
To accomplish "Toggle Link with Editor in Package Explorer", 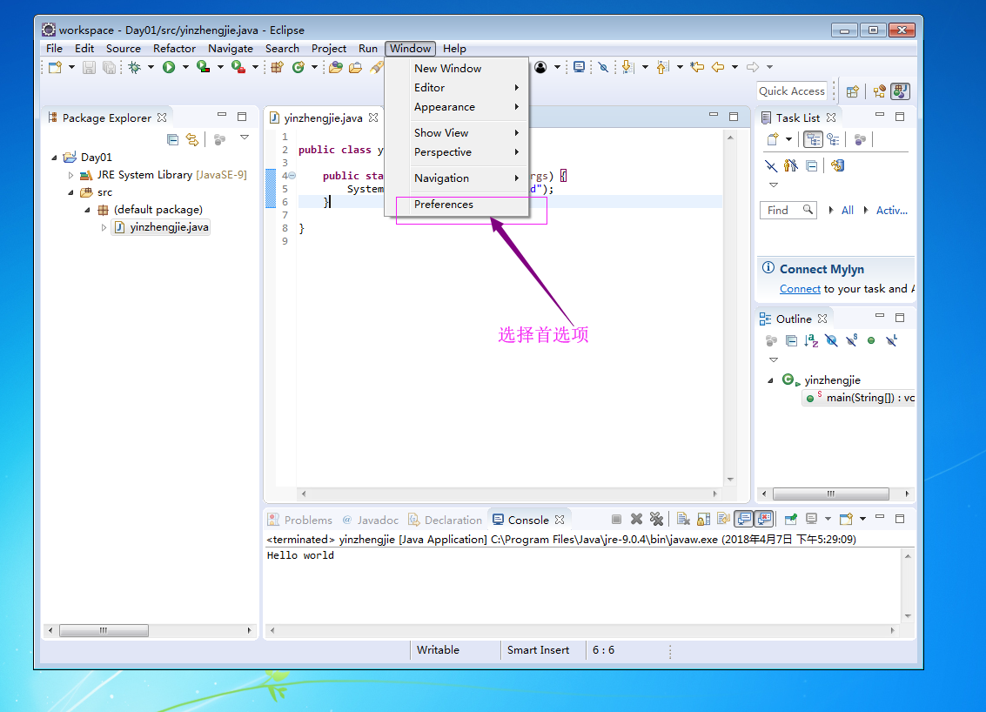I will [192, 139].
